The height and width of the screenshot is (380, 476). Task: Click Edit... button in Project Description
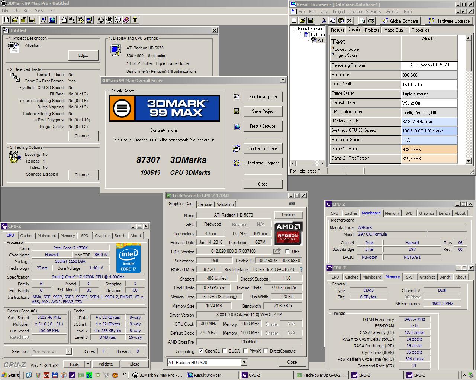[x=83, y=56]
